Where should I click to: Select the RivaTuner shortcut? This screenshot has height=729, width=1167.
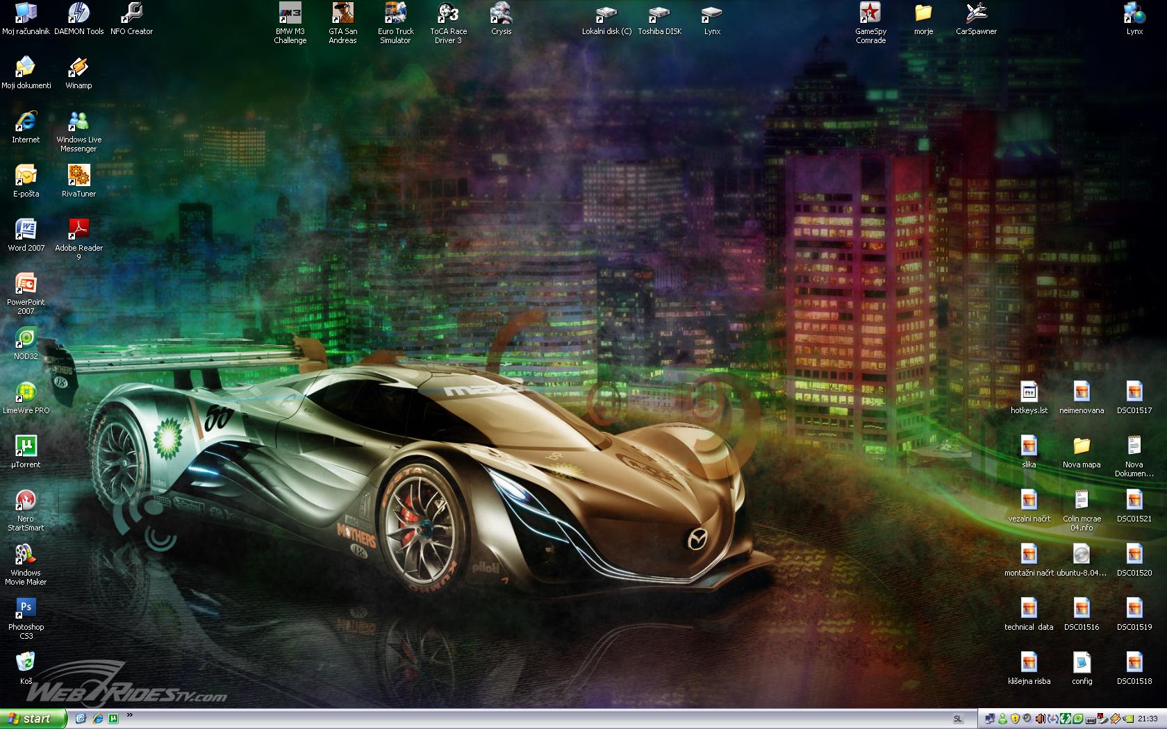(78, 181)
